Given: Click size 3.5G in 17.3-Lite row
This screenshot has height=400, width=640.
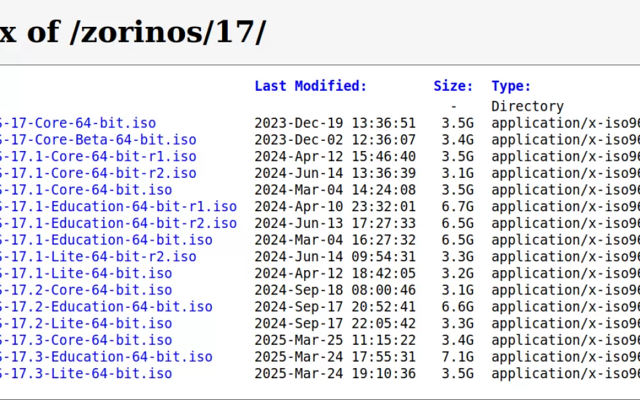Looking at the screenshot, I should click(x=458, y=374).
